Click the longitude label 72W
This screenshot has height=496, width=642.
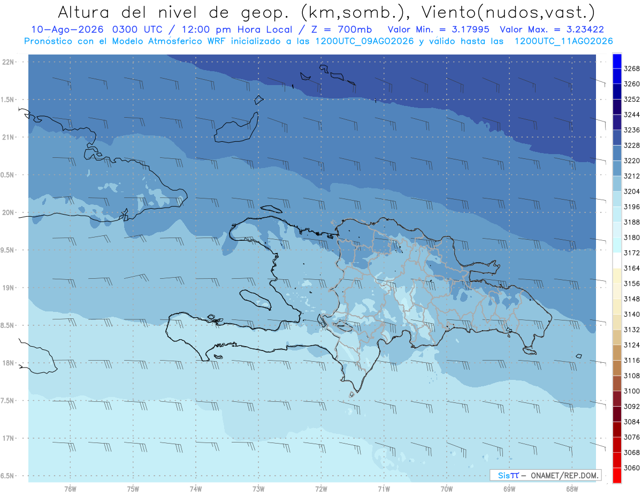pyautogui.click(x=322, y=489)
